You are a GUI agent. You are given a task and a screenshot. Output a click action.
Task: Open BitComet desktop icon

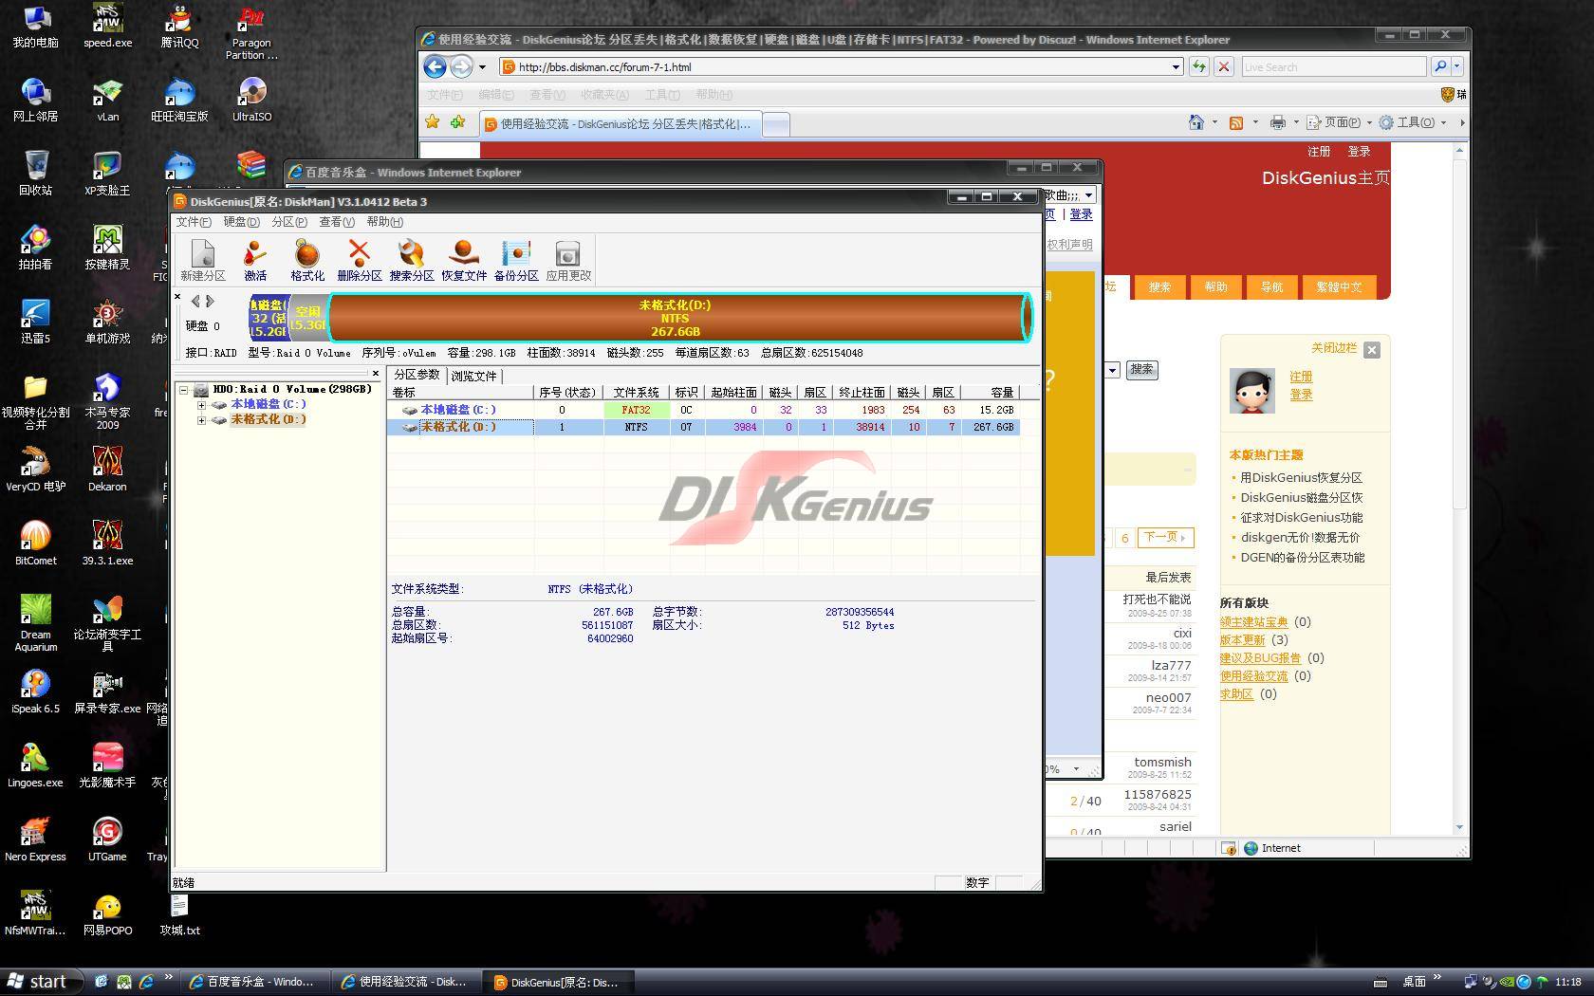pyautogui.click(x=35, y=544)
